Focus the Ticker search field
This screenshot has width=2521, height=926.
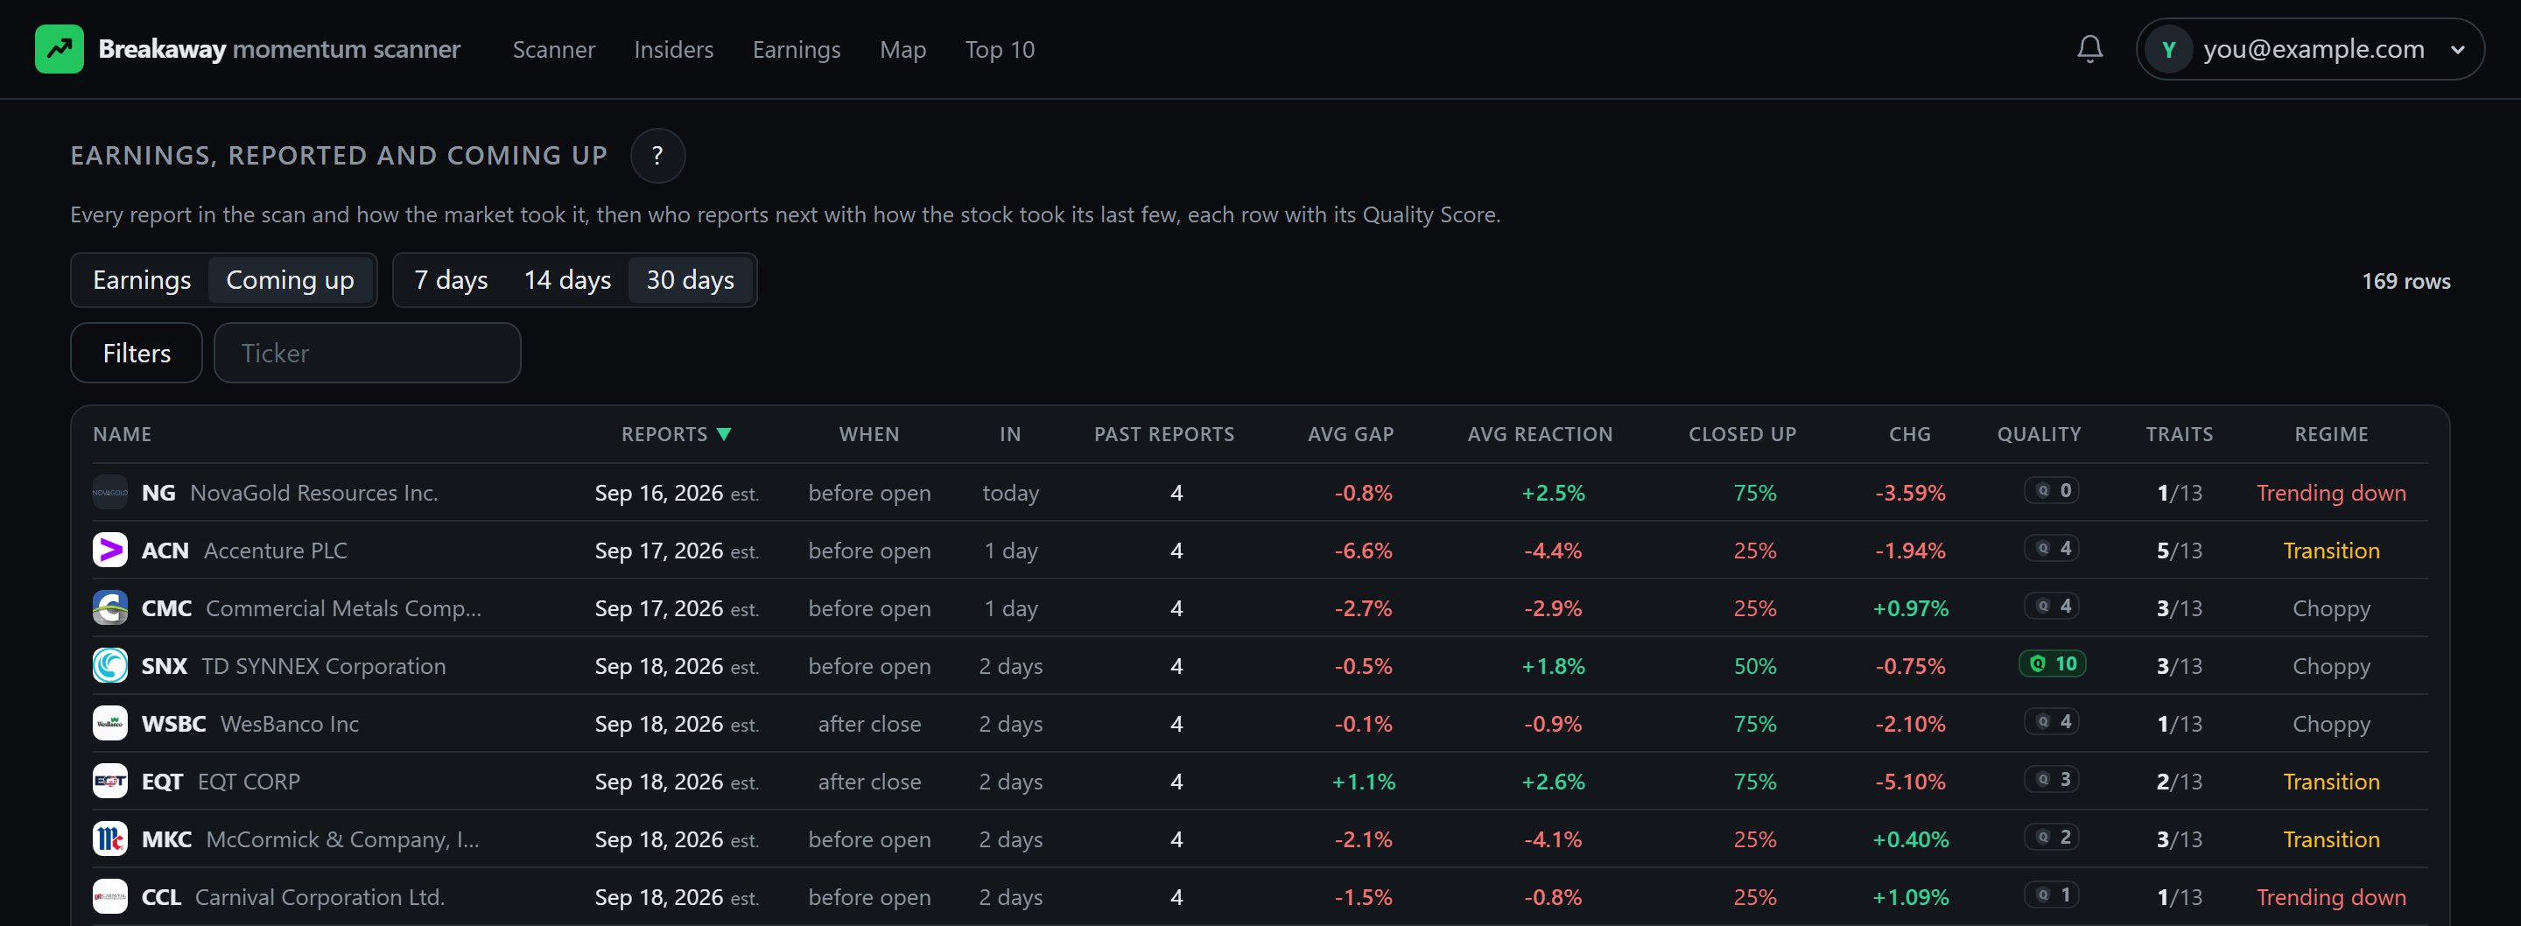(x=367, y=353)
